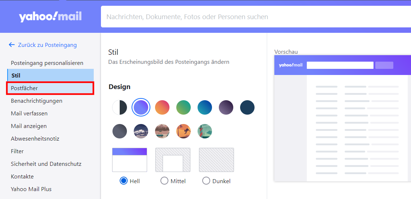Image resolution: width=411 pixels, height=199 pixels.
Task: Choose the selected blue-purple design swatch
Action: [141, 107]
